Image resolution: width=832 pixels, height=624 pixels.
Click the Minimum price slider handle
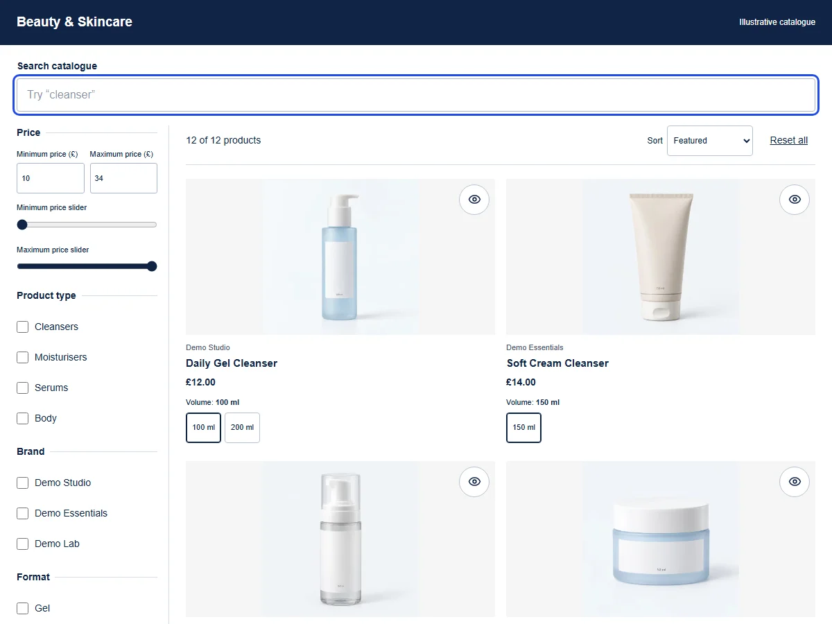22,225
